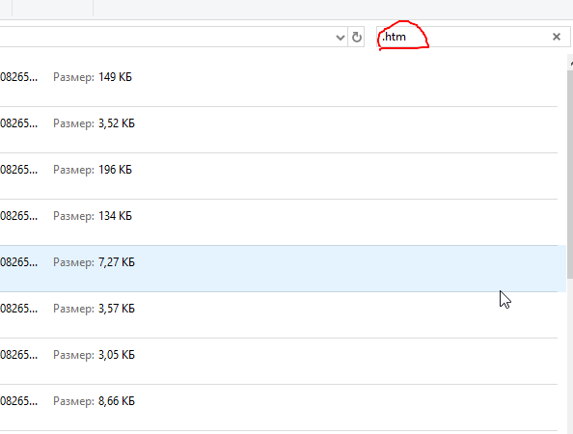The height and width of the screenshot is (434, 573).
Task: Clear the .htm search text
Action: coord(557,37)
